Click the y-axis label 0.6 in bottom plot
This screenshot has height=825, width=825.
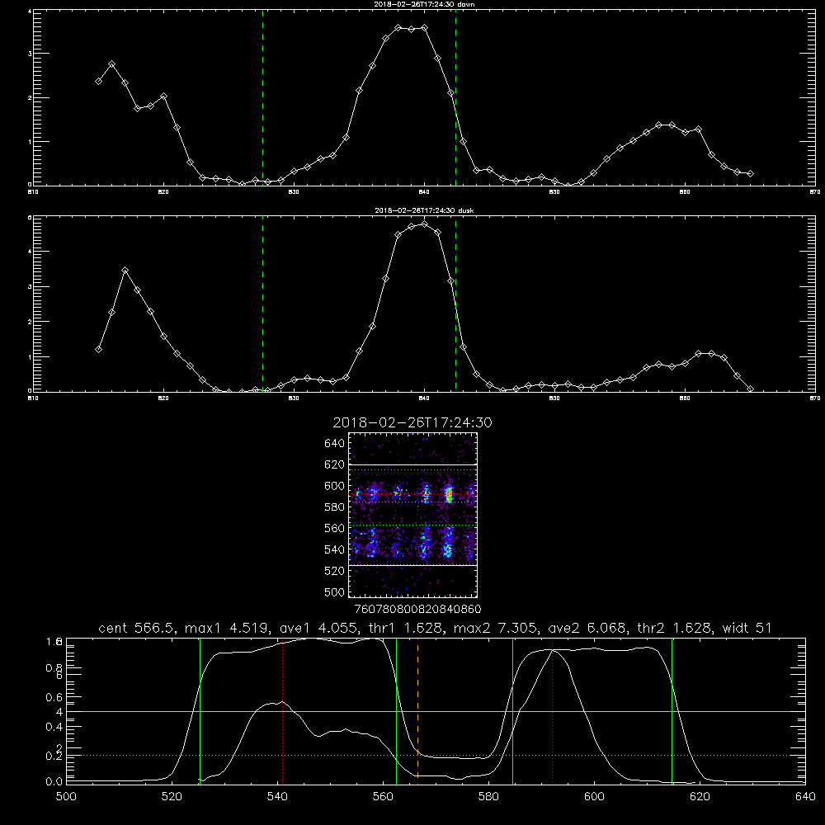pos(54,697)
